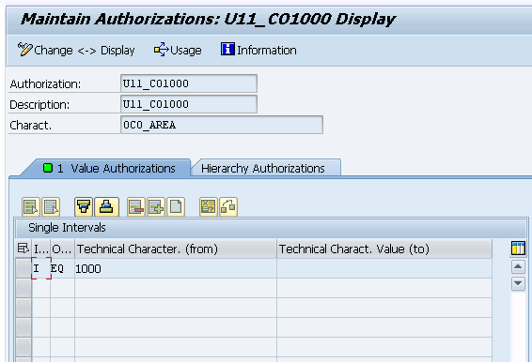Click the Description field containing U11_C01000
The height and width of the screenshot is (362, 532).
click(189, 104)
